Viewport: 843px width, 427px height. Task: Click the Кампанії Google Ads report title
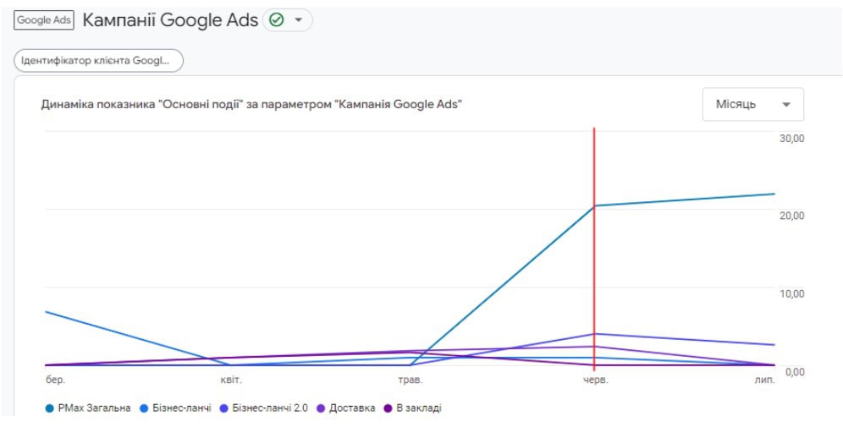point(170,20)
